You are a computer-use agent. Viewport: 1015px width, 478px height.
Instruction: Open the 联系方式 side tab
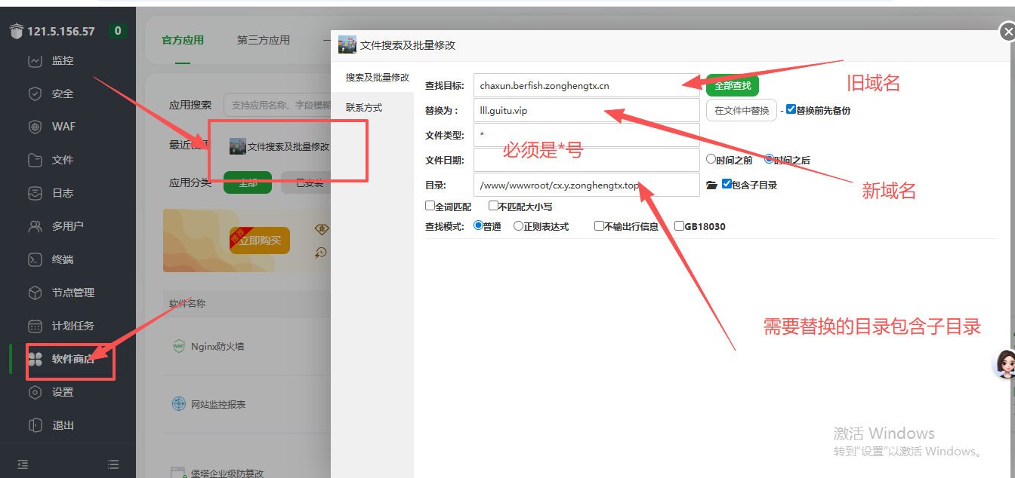pos(364,108)
